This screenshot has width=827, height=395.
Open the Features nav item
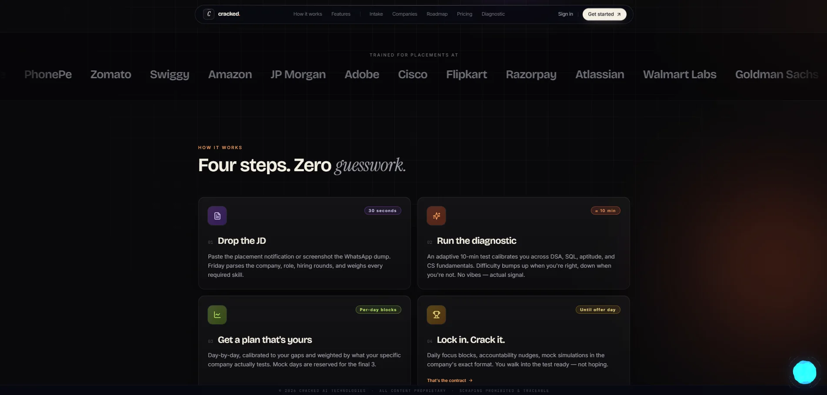click(x=341, y=14)
